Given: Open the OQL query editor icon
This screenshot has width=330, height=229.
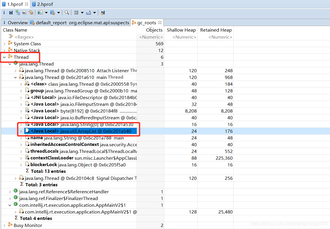Looking at the screenshot, I should coord(25,13).
